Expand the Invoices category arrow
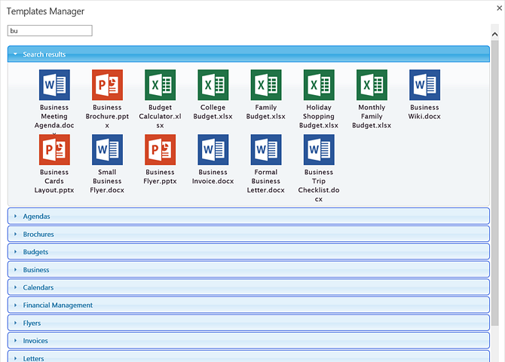 [x=15, y=340]
